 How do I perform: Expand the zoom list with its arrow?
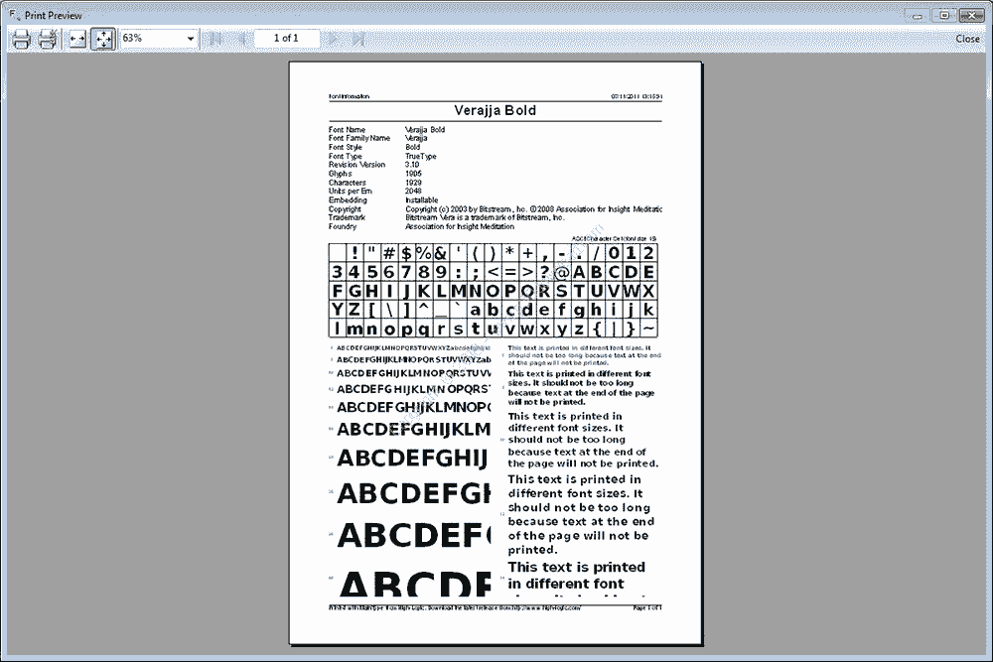(x=192, y=40)
